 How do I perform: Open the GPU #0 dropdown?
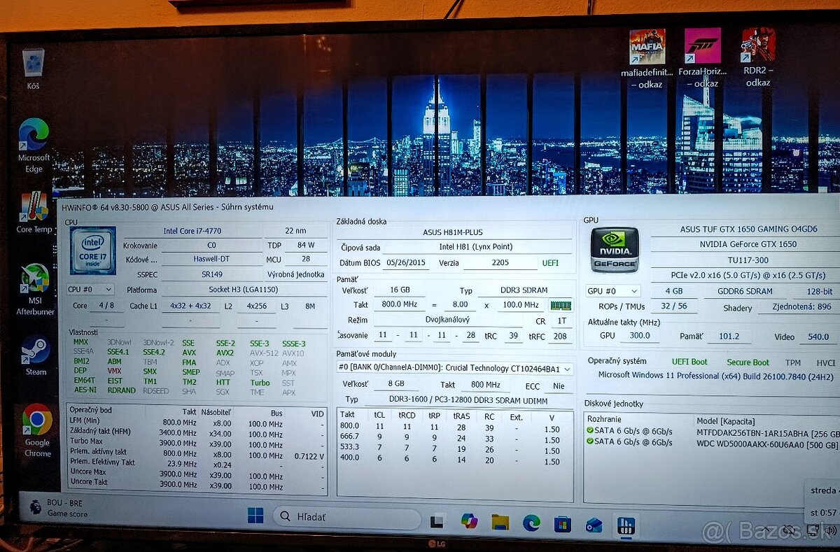(612, 291)
